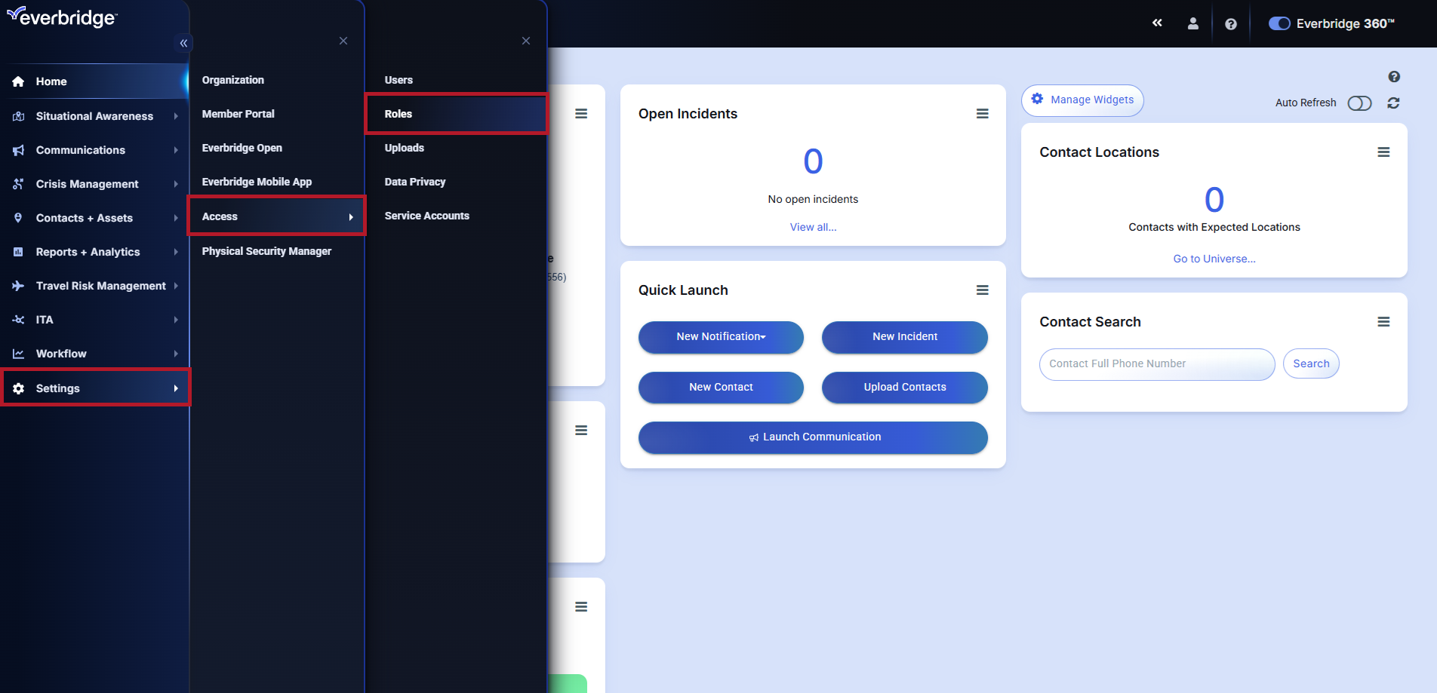Click the Launch Communication button

[813, 437]
